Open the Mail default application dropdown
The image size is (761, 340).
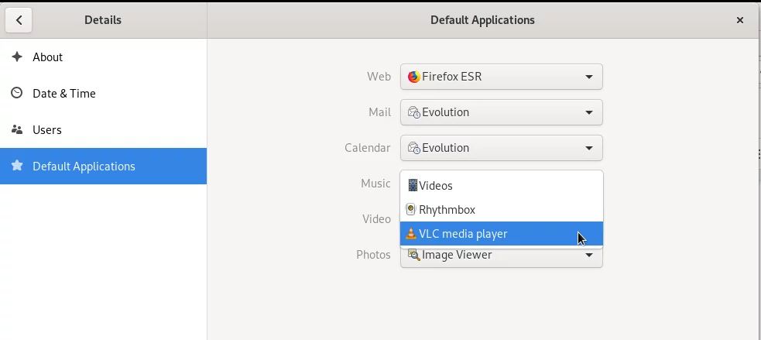502,112
